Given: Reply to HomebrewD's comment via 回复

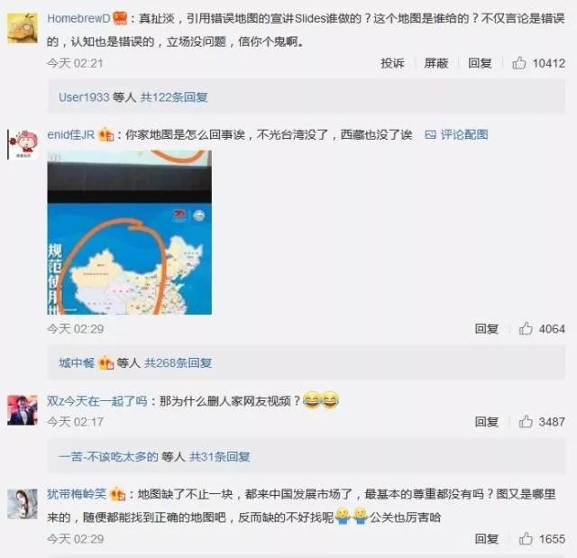Looking at the screenshot, I should [x=480, y=63].
